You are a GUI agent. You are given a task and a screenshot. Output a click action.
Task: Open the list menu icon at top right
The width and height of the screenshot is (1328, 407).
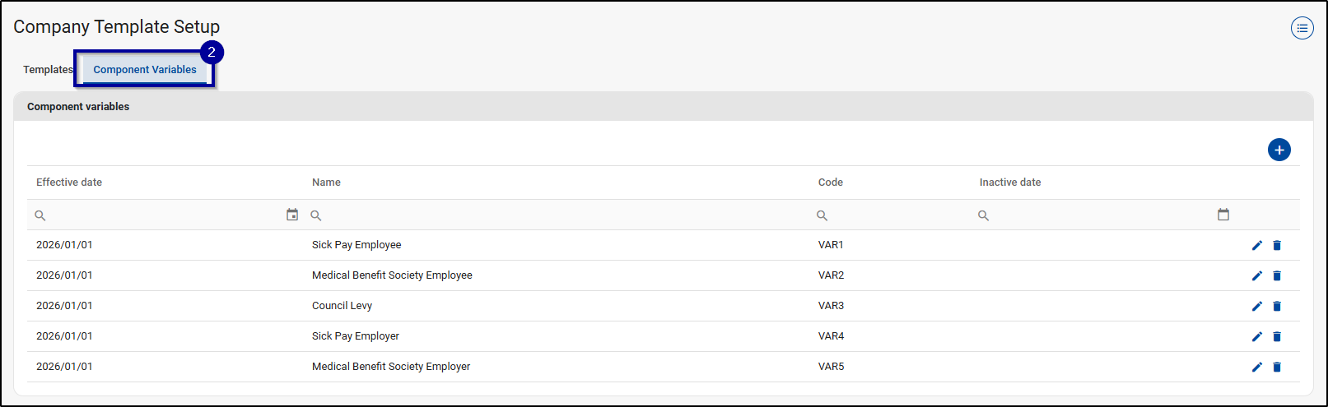click(x=1302, y=28)
